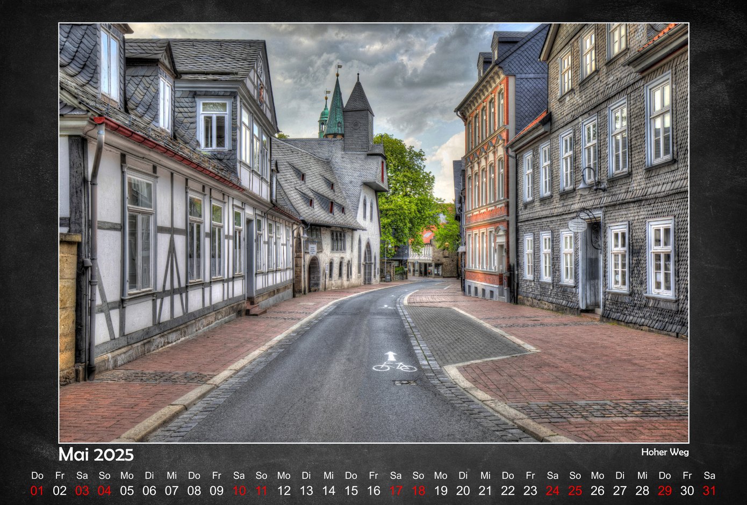The image size is (747, 505).
Task: Select date 23 in the day row
Action: (530, 490)
